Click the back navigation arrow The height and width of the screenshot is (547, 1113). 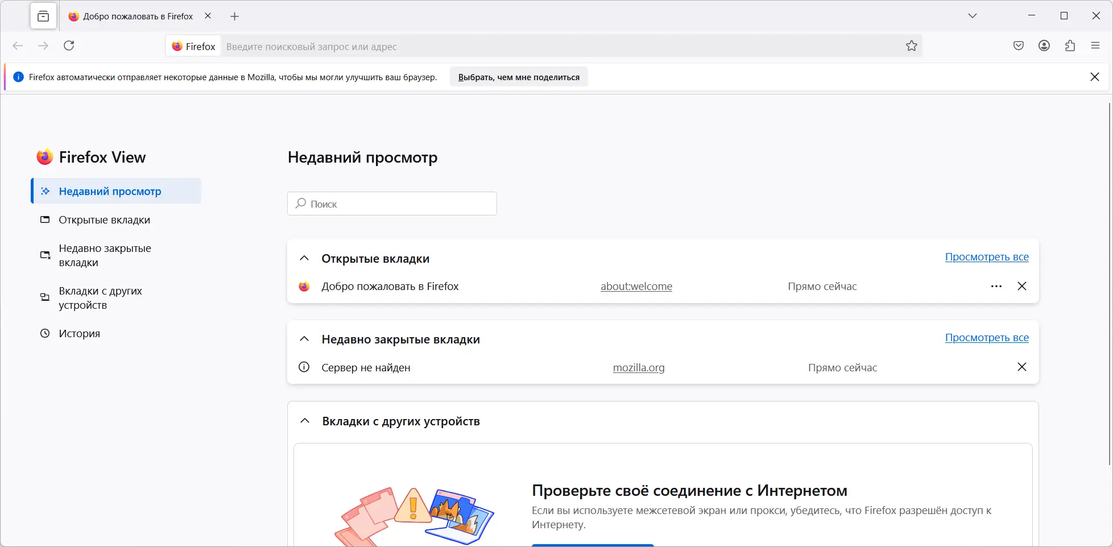(18, 45)
